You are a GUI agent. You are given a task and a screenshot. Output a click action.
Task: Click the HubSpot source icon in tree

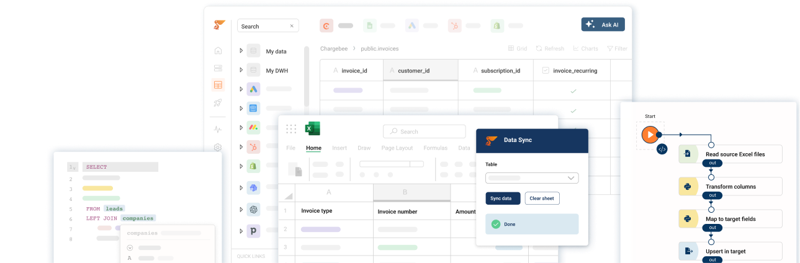point(253,147)
